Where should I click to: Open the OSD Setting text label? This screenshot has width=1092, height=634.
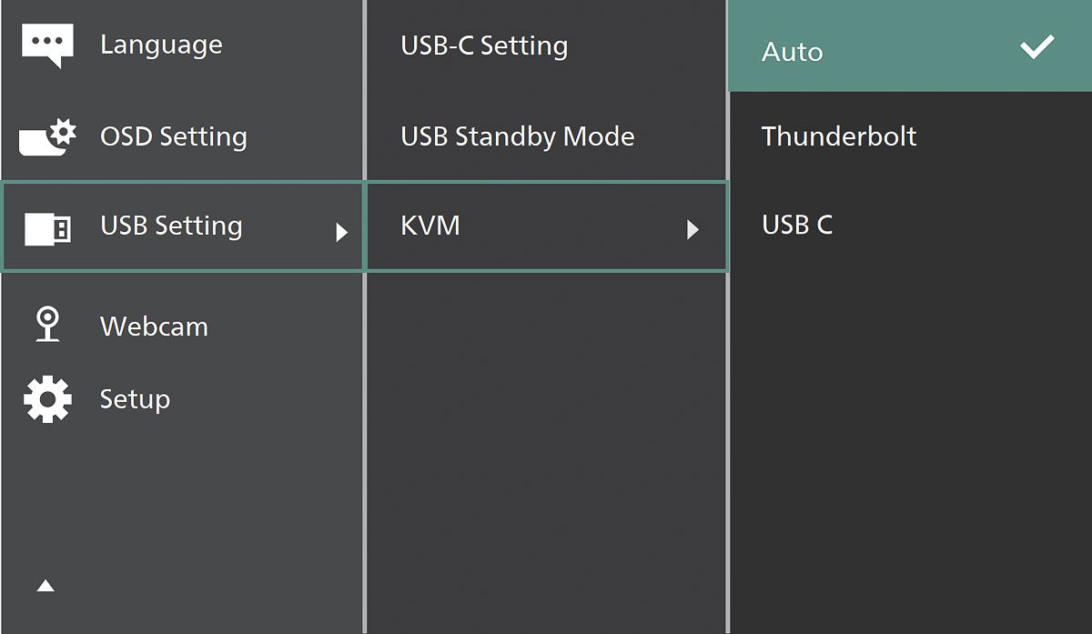[173, 136]
